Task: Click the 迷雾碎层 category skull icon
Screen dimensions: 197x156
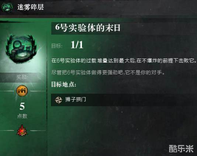Action: 7,7
